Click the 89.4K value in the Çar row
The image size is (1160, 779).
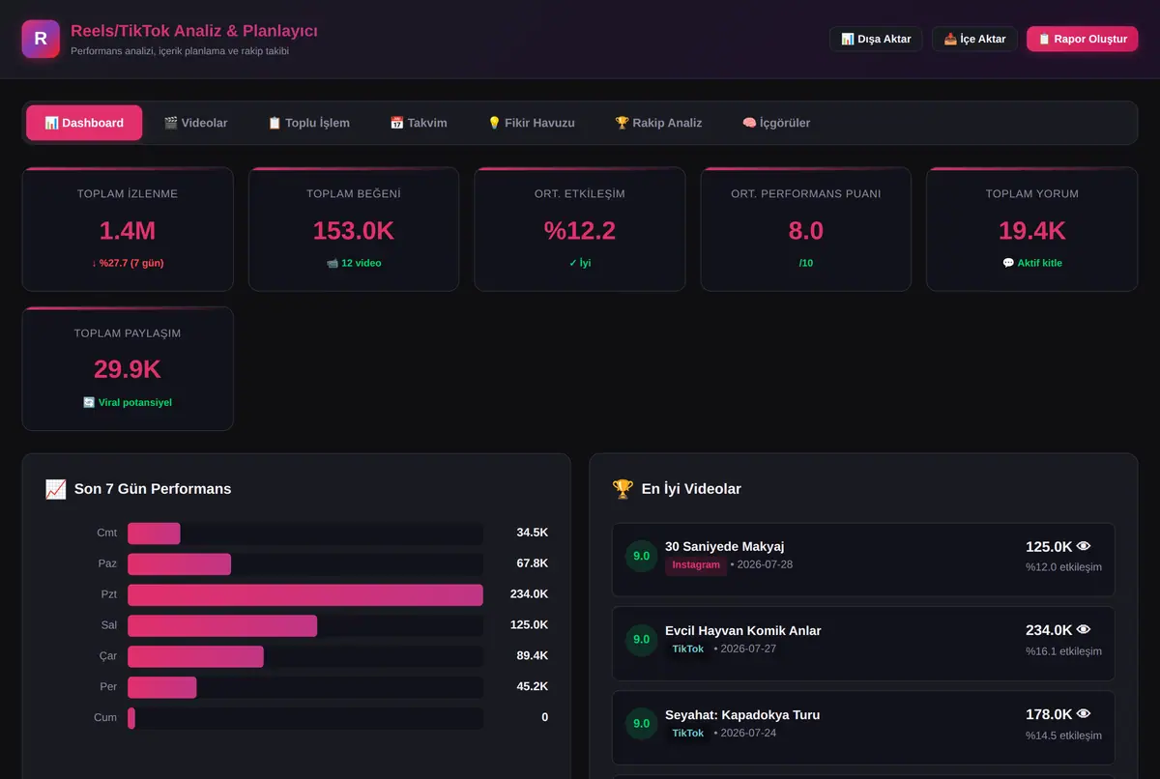533,656
